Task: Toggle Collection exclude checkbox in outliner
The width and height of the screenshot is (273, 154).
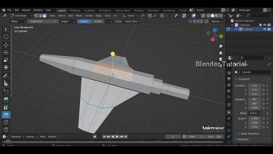Action: [x=261, y=25]
